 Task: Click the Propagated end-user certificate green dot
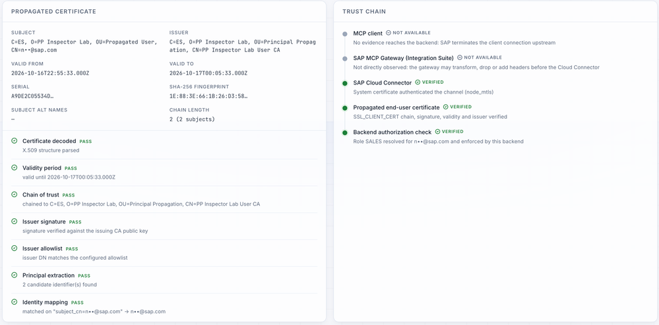[x=345, y=108]
